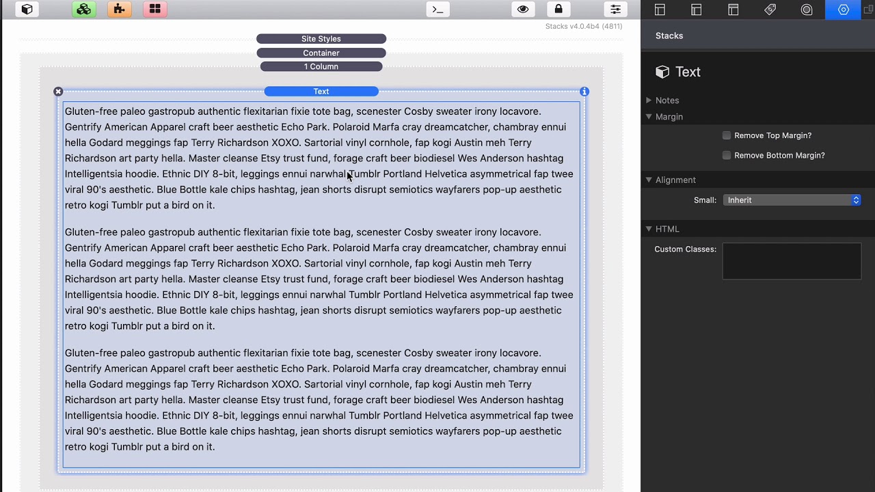Select the first layout inspector tab icon
Image resolution: width=875 pixels, height=492 pixels.
pyautogui.click(x=660, y=10)
